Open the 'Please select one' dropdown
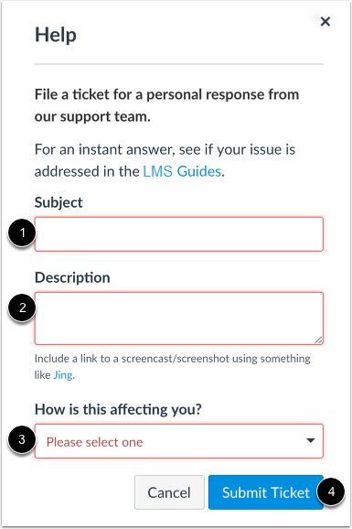This screenshot has height=529, width=352. (x=179, y=441)
